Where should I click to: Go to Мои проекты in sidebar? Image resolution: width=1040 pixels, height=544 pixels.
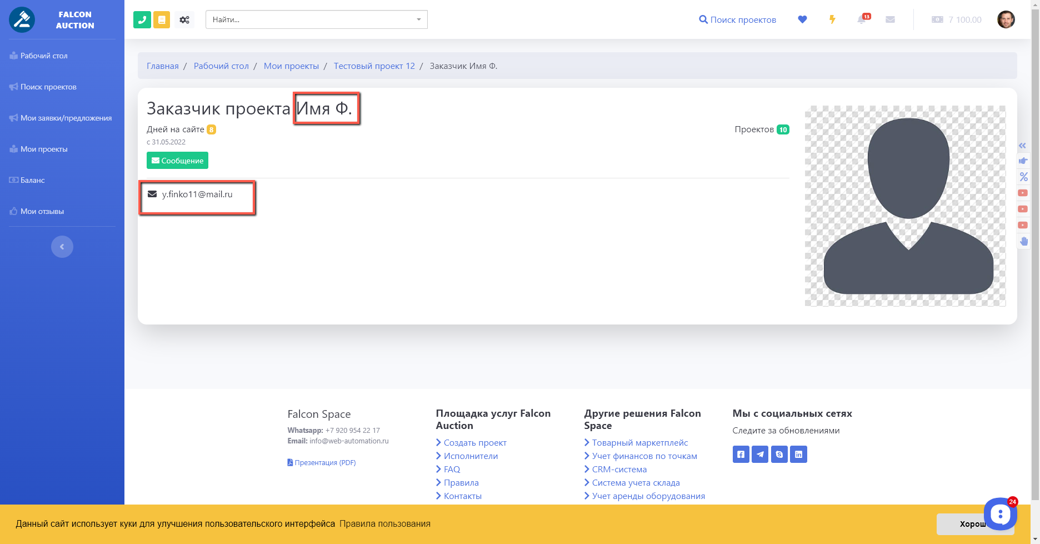point(44,149)
